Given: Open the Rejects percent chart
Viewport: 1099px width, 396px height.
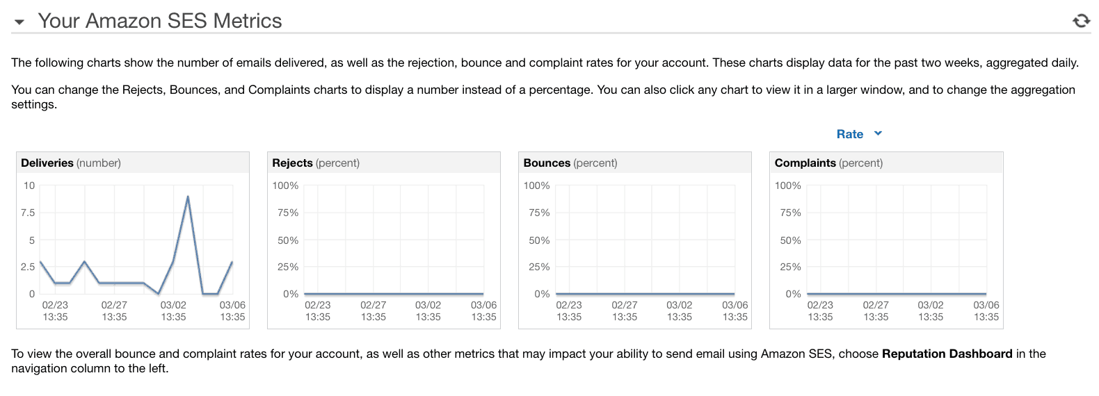Looking at the screenshot, I should click(x=384, y=240).
